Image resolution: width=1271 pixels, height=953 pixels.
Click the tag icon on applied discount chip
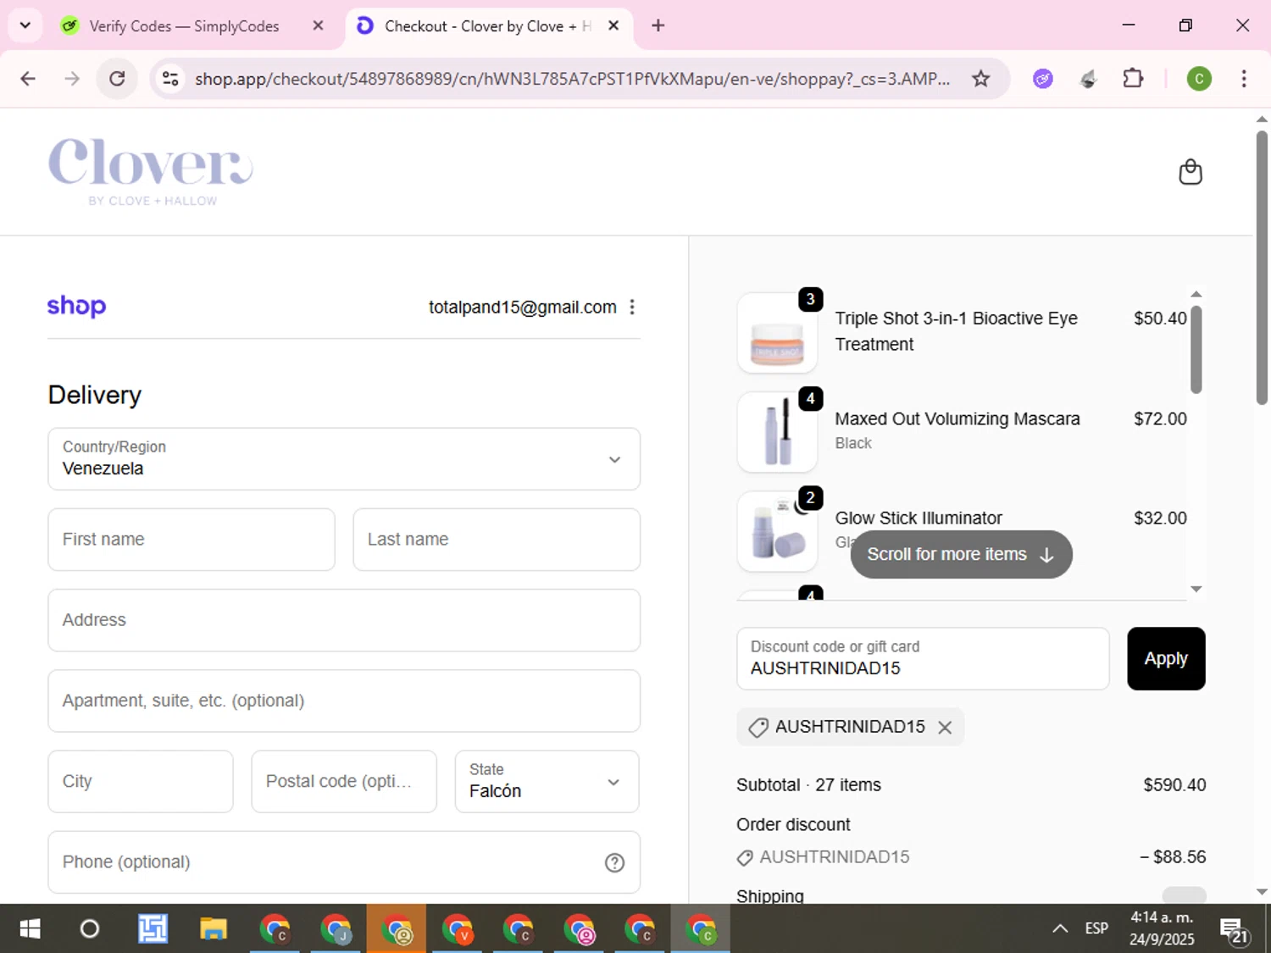click(x=758, y=728)
